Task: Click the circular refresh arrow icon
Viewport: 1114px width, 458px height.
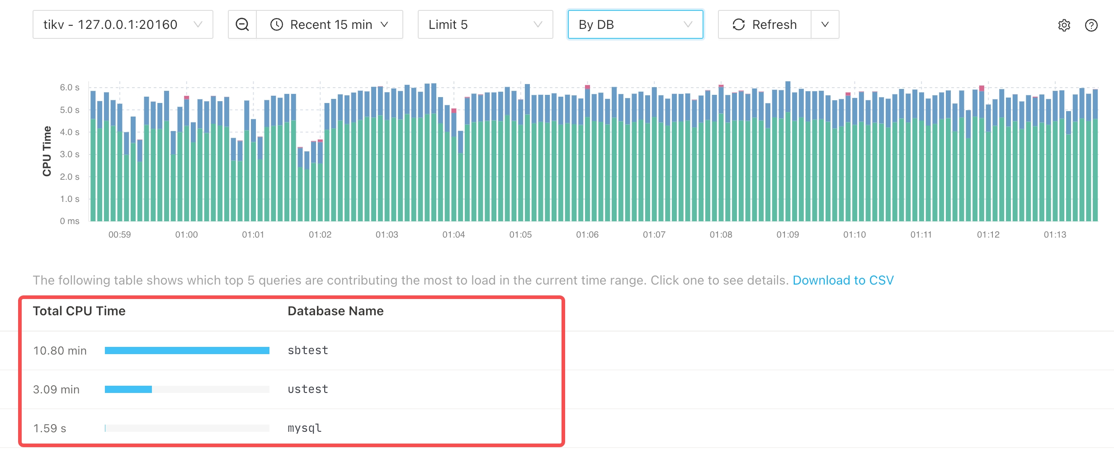Action: (x=739, y=24)
